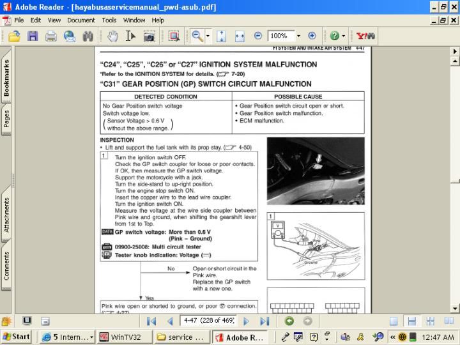Image resolution: width=460 pixels, height=345 pixels.
Task: Select Continuous page layout
Action: coord(412,321)
